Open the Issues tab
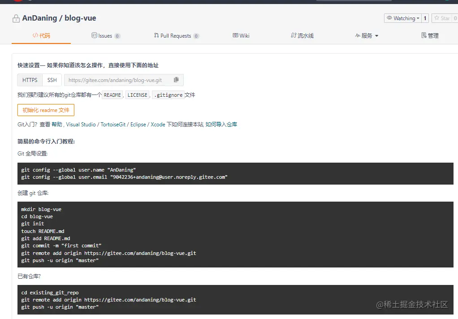458x319 pixels. click(x=105, y=36)
